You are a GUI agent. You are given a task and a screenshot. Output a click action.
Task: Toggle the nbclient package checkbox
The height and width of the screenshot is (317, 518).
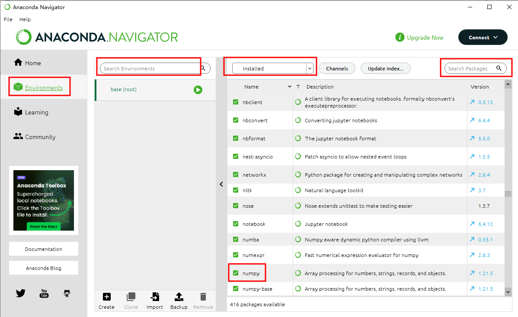(236, 102)
